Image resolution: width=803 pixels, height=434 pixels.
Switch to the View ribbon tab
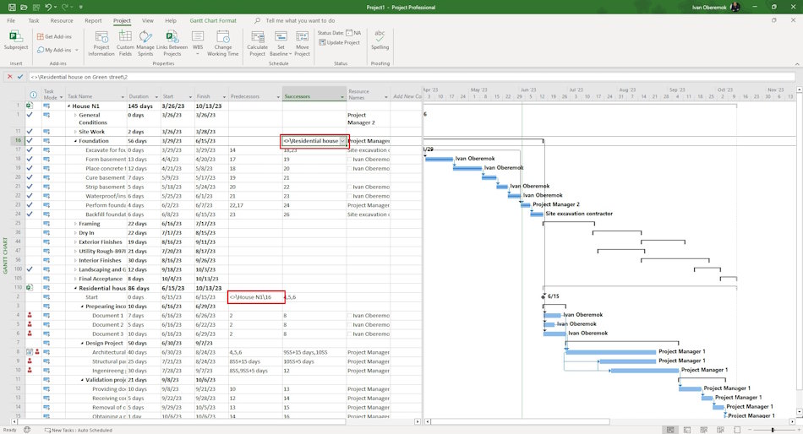tap(147, 20)
